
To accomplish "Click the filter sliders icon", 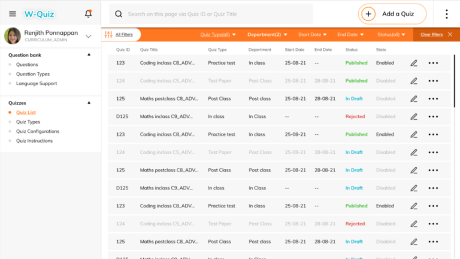I will click(x=108, y=34).
